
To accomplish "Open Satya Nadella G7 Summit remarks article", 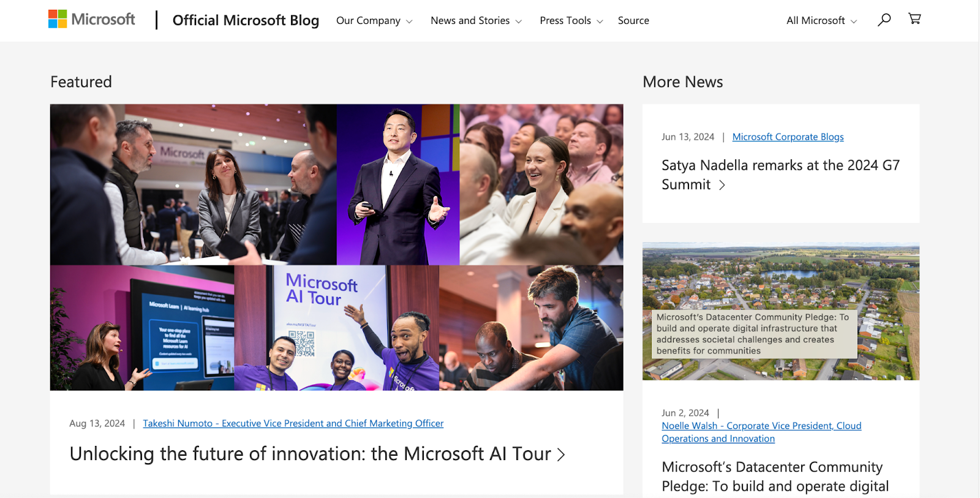I will pyautogui.click(x=780, y=175).
